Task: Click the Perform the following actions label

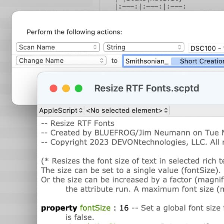Action: [x=74, y=32]
